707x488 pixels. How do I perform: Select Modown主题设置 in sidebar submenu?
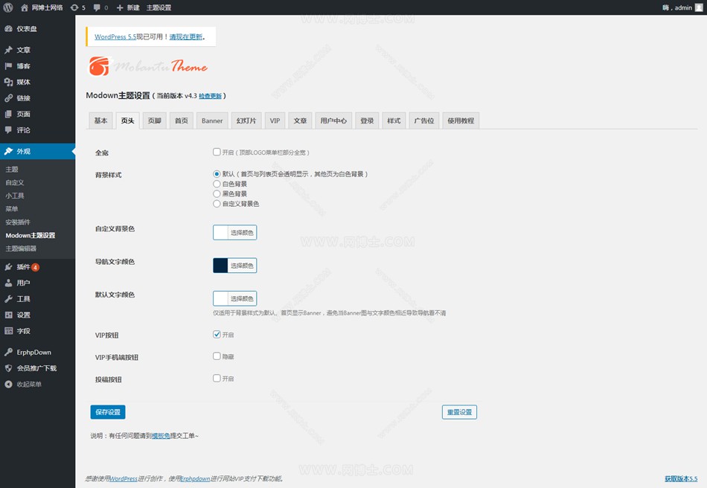(x=31, y=235)
